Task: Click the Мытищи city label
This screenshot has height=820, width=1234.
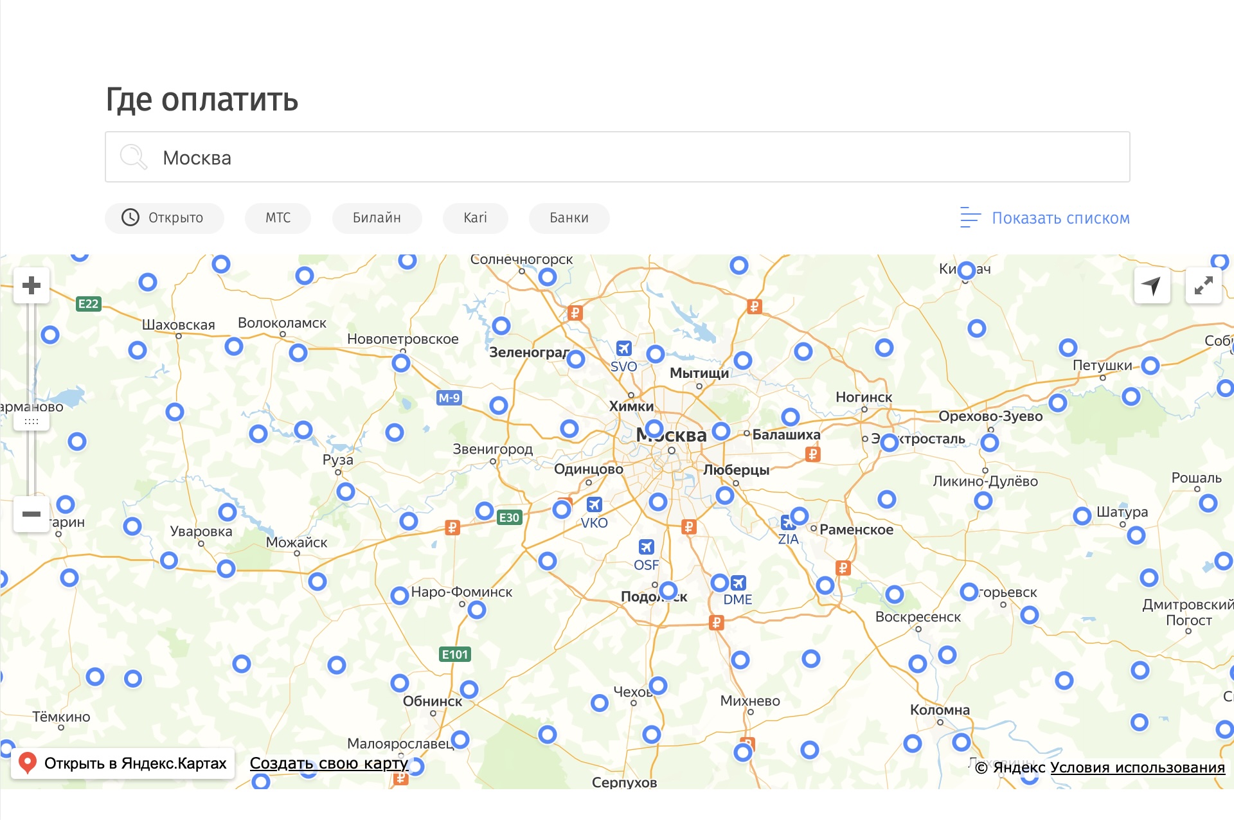Action: 699,373
